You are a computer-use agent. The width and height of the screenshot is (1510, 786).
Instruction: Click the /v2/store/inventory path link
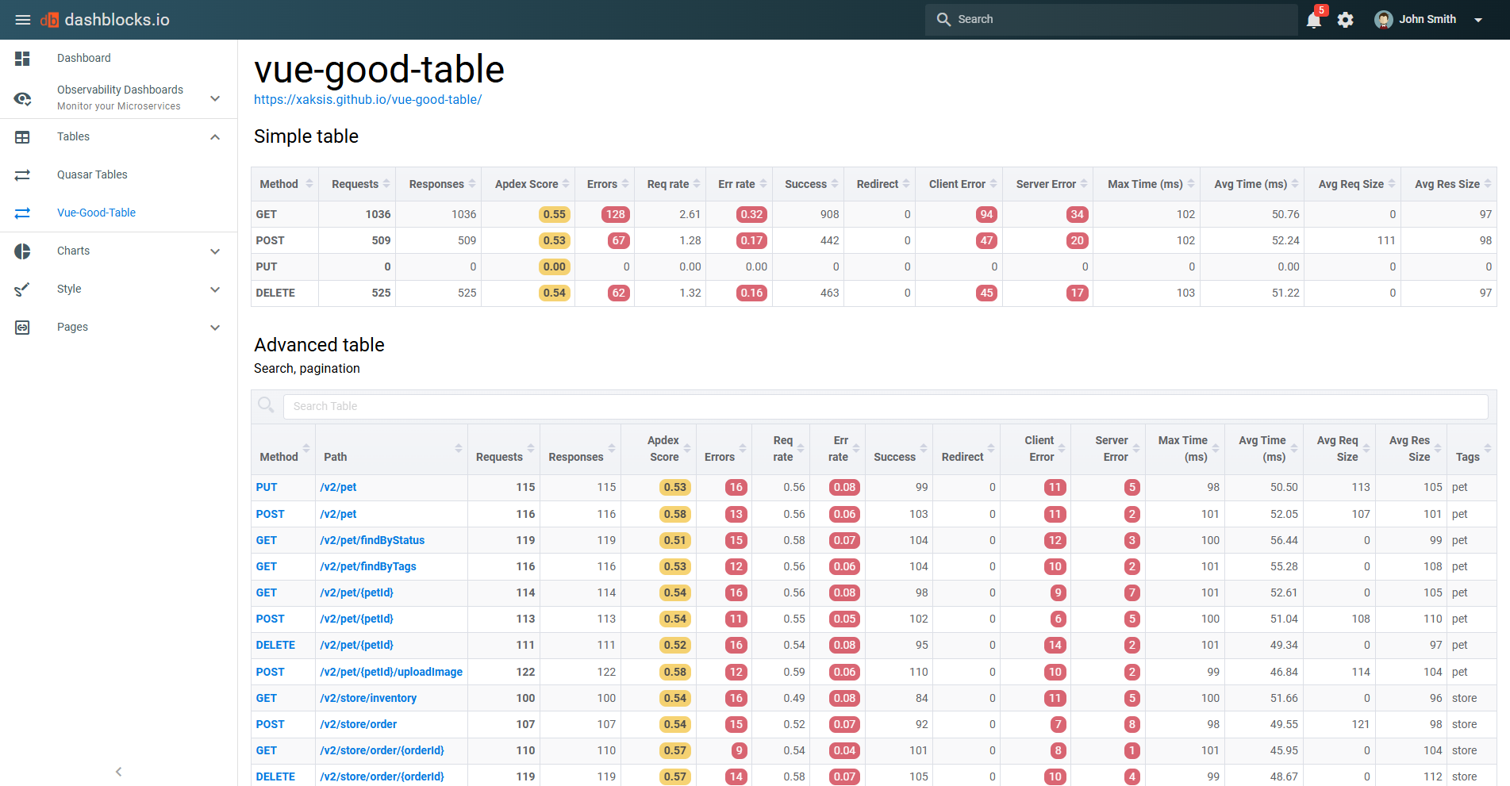pos(368,699)
